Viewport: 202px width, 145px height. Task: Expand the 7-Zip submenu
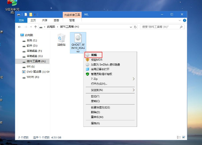110,79
